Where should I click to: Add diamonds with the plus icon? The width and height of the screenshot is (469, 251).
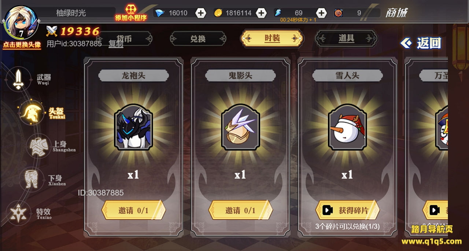click(201, 13)
